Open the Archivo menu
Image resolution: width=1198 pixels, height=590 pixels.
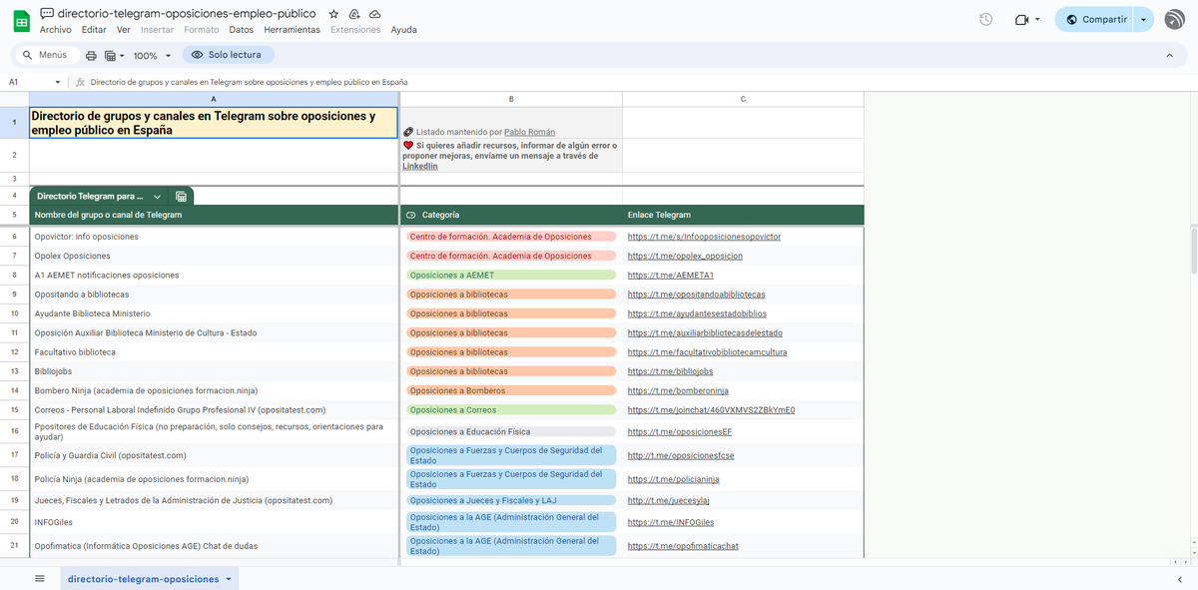[55, 30]
